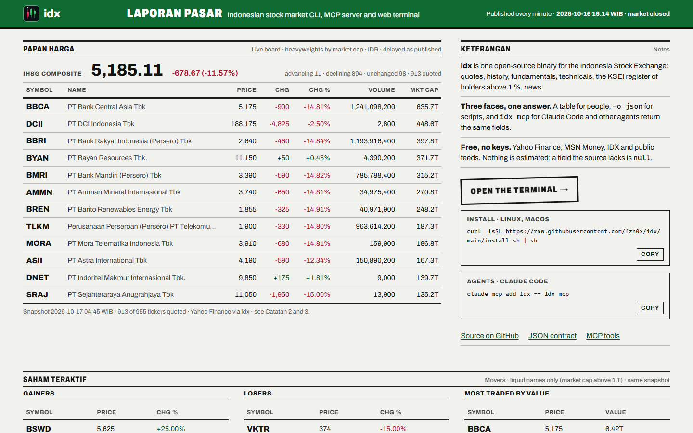Select the BMRI ticker symbol
Screen dimensions: 693x433
pyautogui.click(x=37, y=175)
